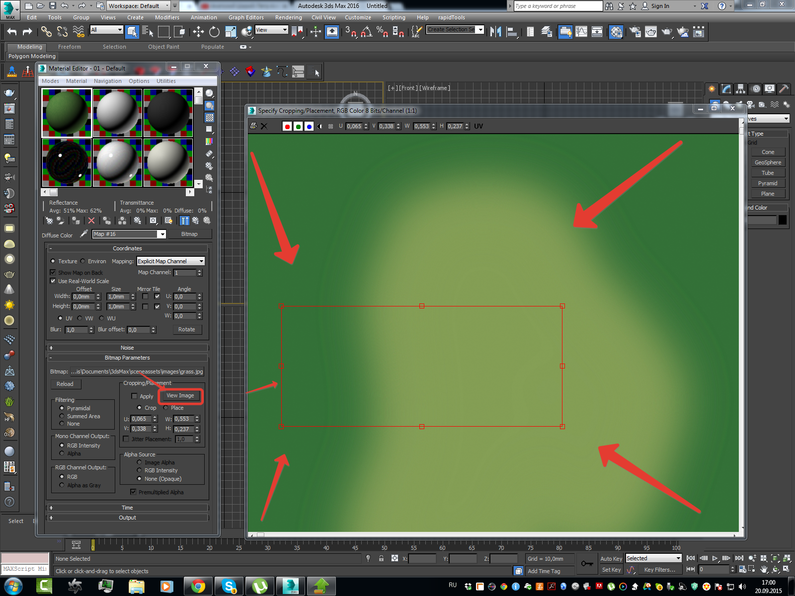This screenshot has width=795, height=596.
Task: Toggle Show Map on Back checkbox
Action: (53, 273)
